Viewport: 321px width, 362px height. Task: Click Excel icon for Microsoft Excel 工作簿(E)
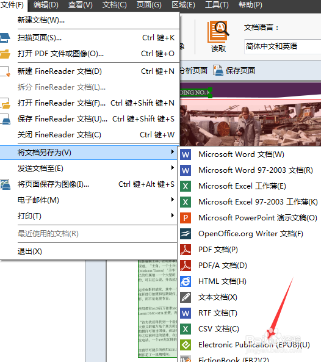point(186,186)
